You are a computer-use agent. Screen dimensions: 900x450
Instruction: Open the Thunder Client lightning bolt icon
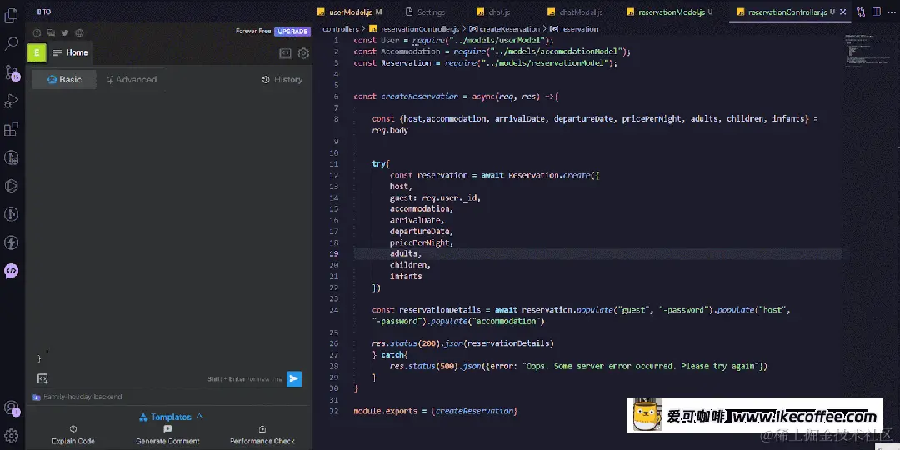[x=12, y=242]
